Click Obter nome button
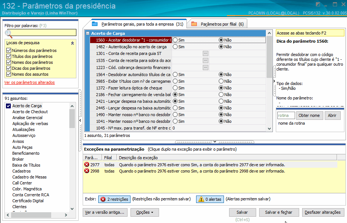The height and width of the screenshot is (223, 347). (310, 116)
